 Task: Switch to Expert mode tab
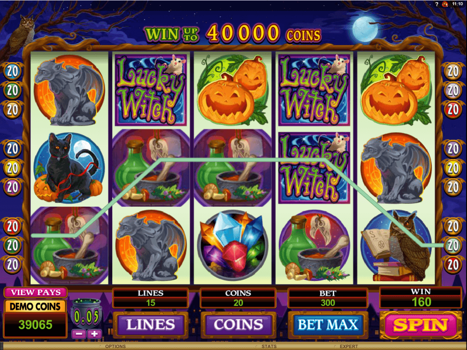348,347
